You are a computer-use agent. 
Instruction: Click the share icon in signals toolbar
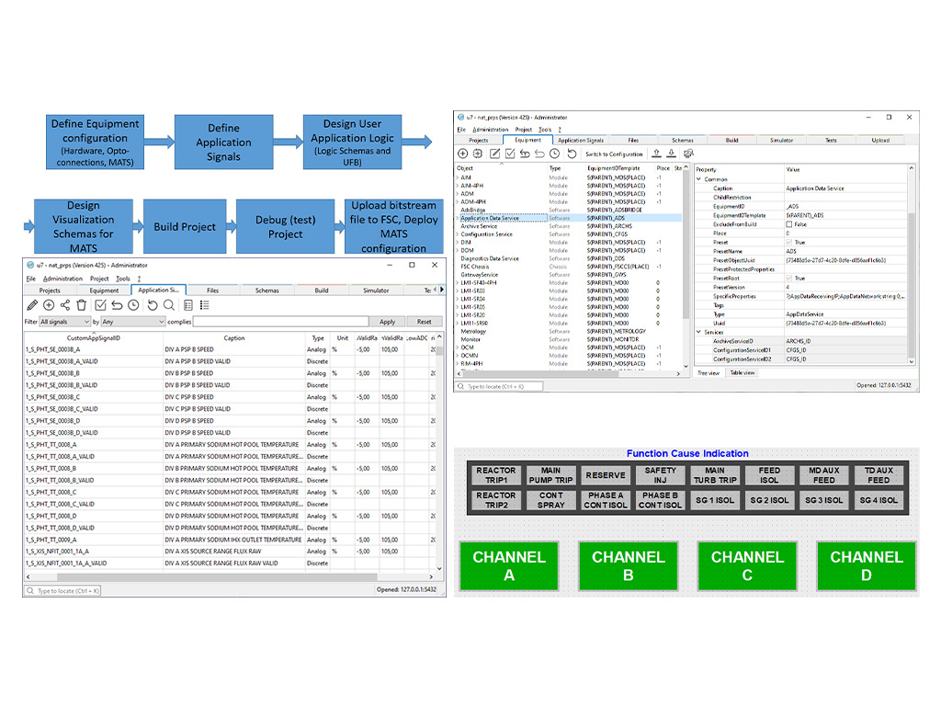click(x=65, y=305)
